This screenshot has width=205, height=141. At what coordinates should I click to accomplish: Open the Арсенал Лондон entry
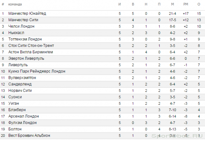[24, 116]
